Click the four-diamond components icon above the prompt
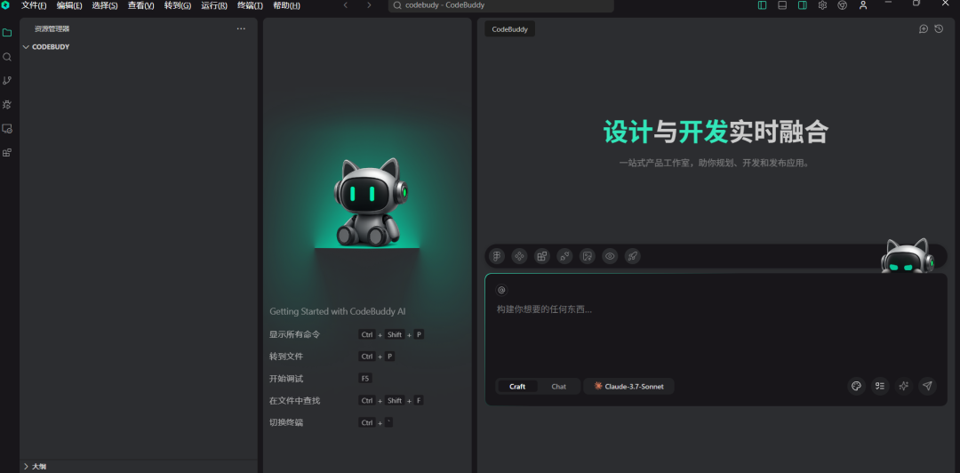960x473 pixels. coord(519,256)
